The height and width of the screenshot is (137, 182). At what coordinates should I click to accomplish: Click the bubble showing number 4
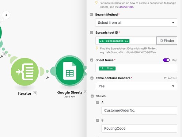coord(6,15)
